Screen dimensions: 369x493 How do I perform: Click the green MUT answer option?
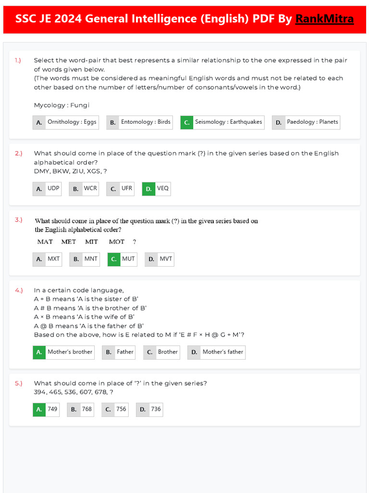(x=122, y=259)
